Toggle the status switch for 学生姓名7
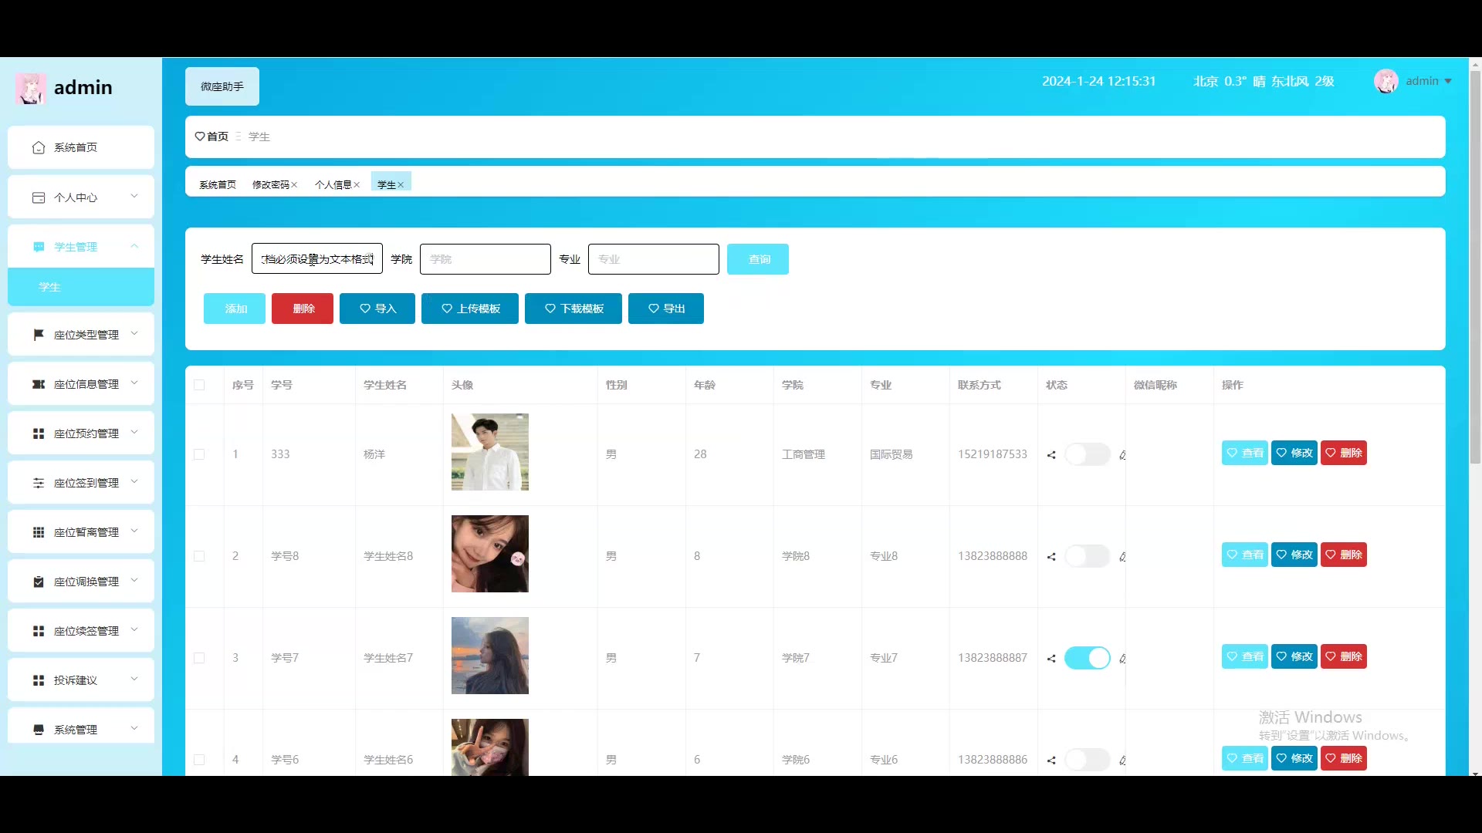Screen dimensions: 1482x833 click(1087, 658)
